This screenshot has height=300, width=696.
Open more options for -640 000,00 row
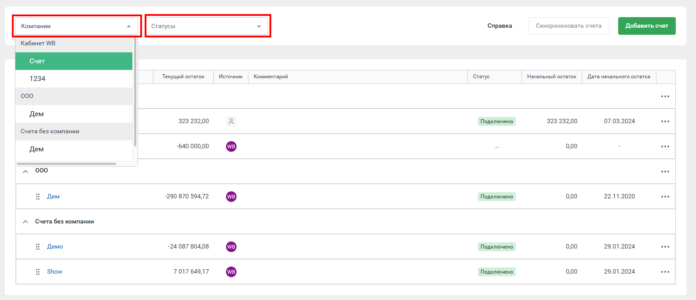pyautogui.click(x=665, y=146)
